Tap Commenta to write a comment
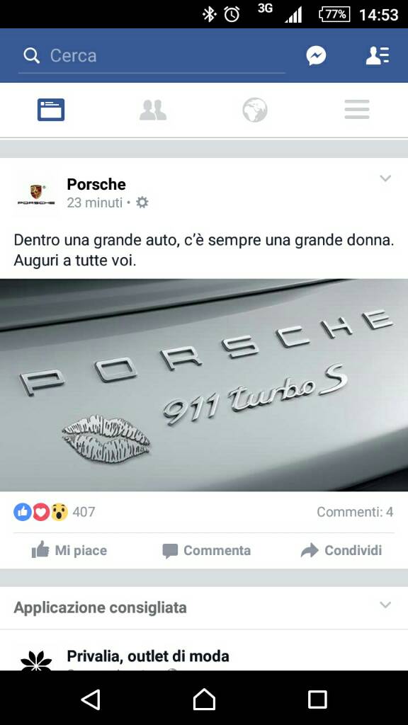Image resolution: width=408 pixels, height=725 pixels. (206, 550)
